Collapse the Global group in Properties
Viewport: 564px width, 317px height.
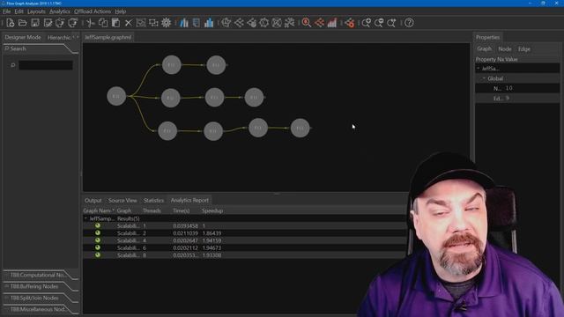coord(484,78)
